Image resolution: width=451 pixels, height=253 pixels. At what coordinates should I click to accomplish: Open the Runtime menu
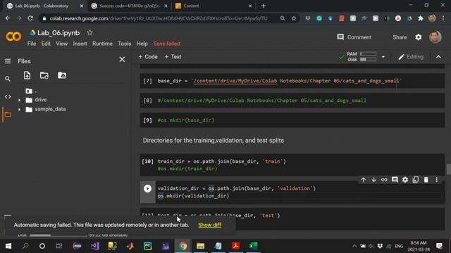coord(102,44)
